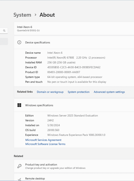Click the Edition label
The width and height of the screenshot is (134, 181).
[29, 116]
